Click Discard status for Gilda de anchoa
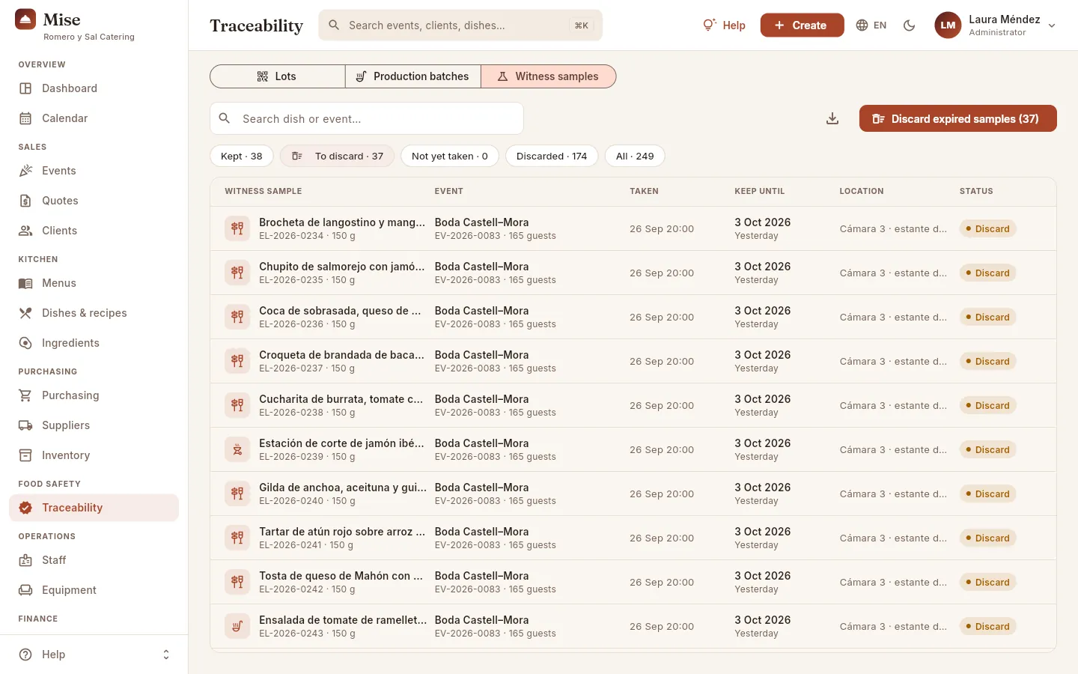This screenshot has height=674, width=1078. point(988,494)
